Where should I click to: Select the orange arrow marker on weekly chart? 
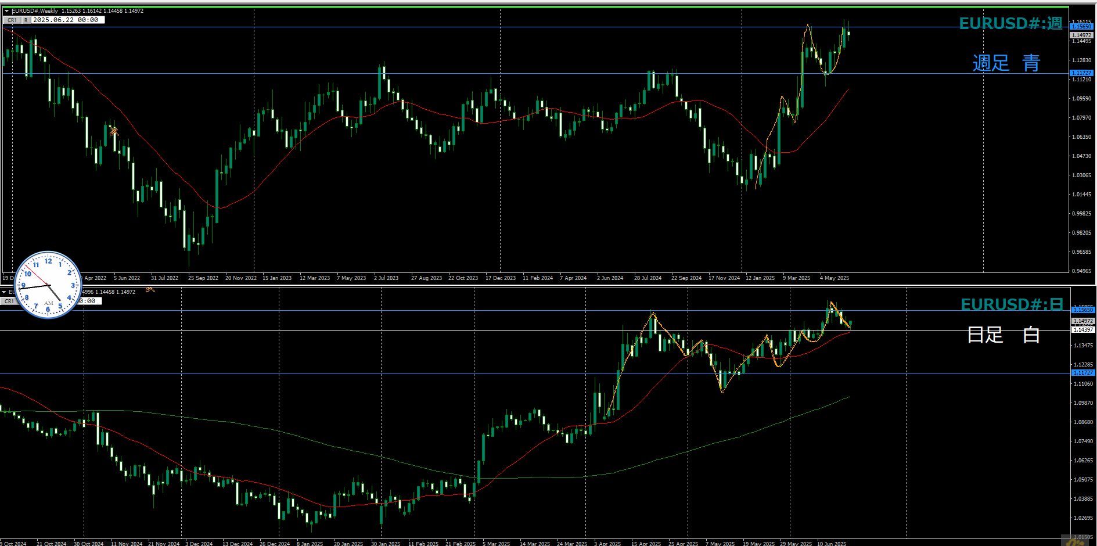coord(113,131)
